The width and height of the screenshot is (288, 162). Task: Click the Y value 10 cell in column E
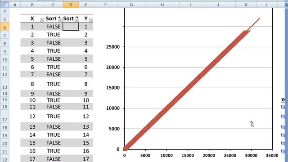click(86, 100)
